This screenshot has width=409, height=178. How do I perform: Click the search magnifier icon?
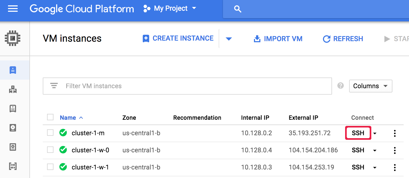(237, 9)
